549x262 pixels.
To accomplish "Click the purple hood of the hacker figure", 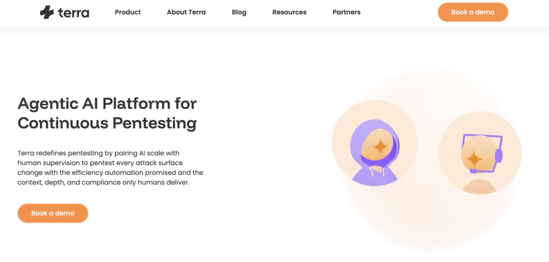I will [358, 140].
